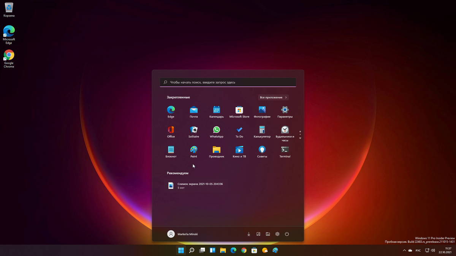Open Paint on the taskbar
Image resolution: width=456 pixels, height=256 pixels.
275,250
